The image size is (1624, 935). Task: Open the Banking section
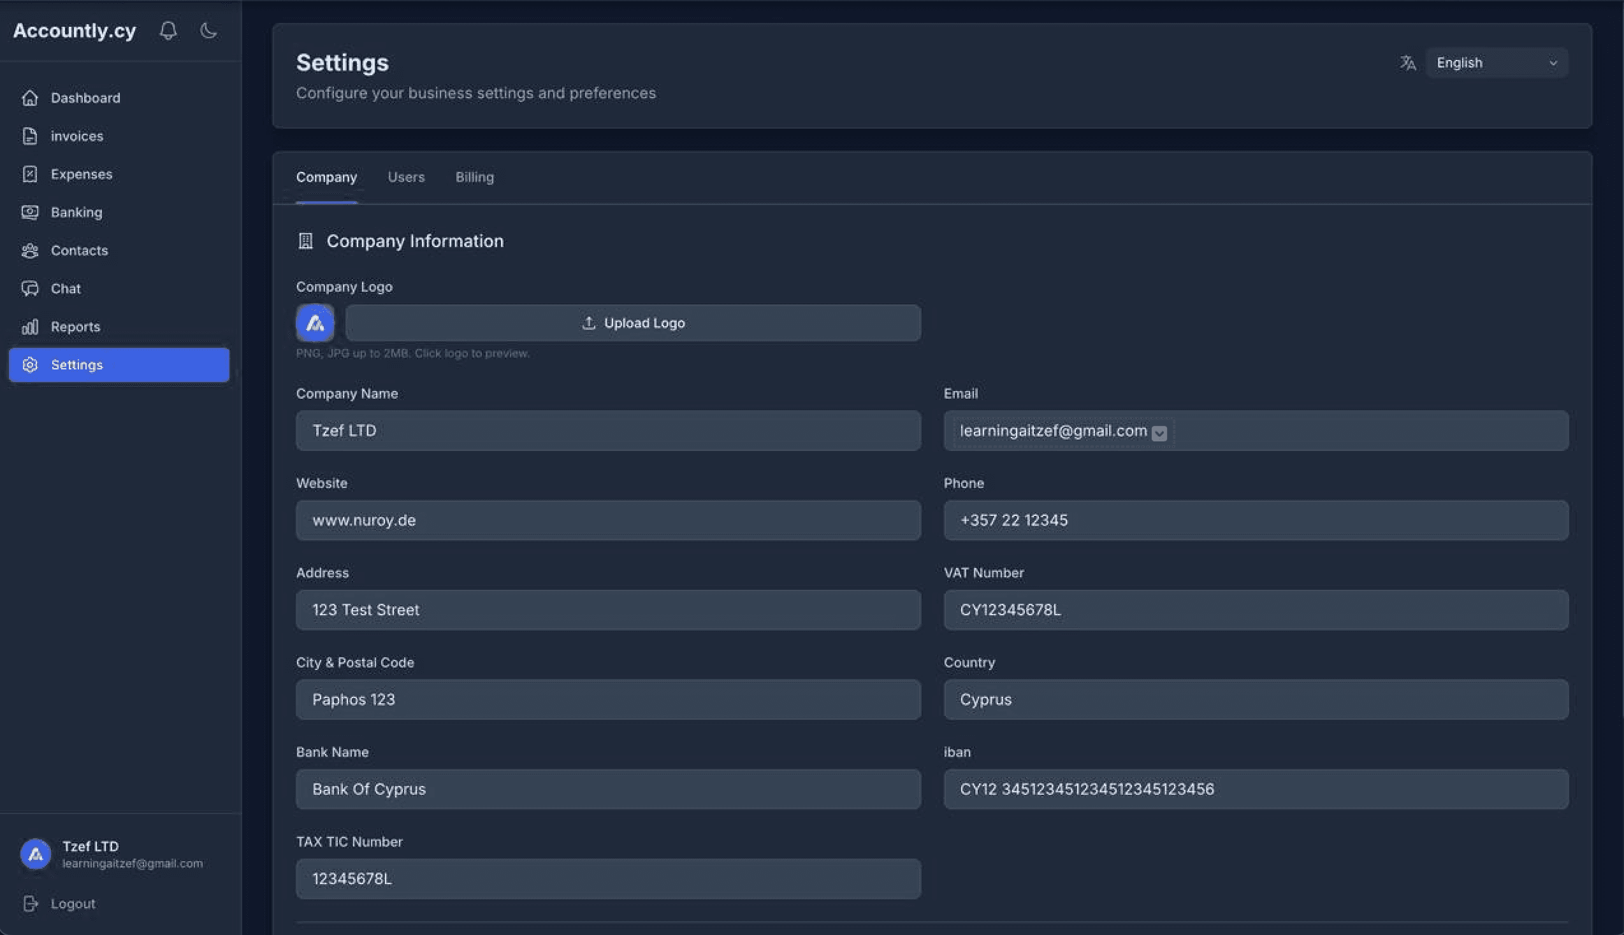coord(76,213)
